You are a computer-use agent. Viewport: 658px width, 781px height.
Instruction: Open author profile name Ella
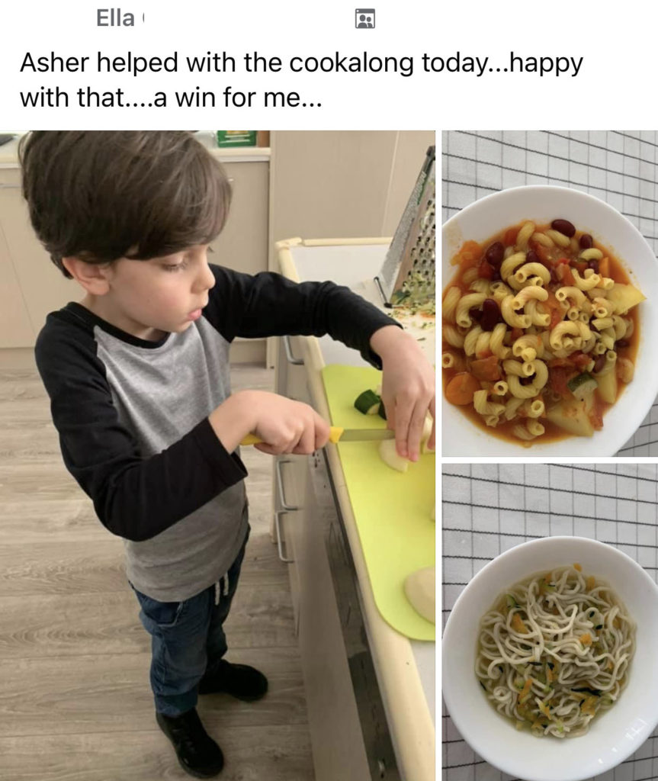coord(115,18)
